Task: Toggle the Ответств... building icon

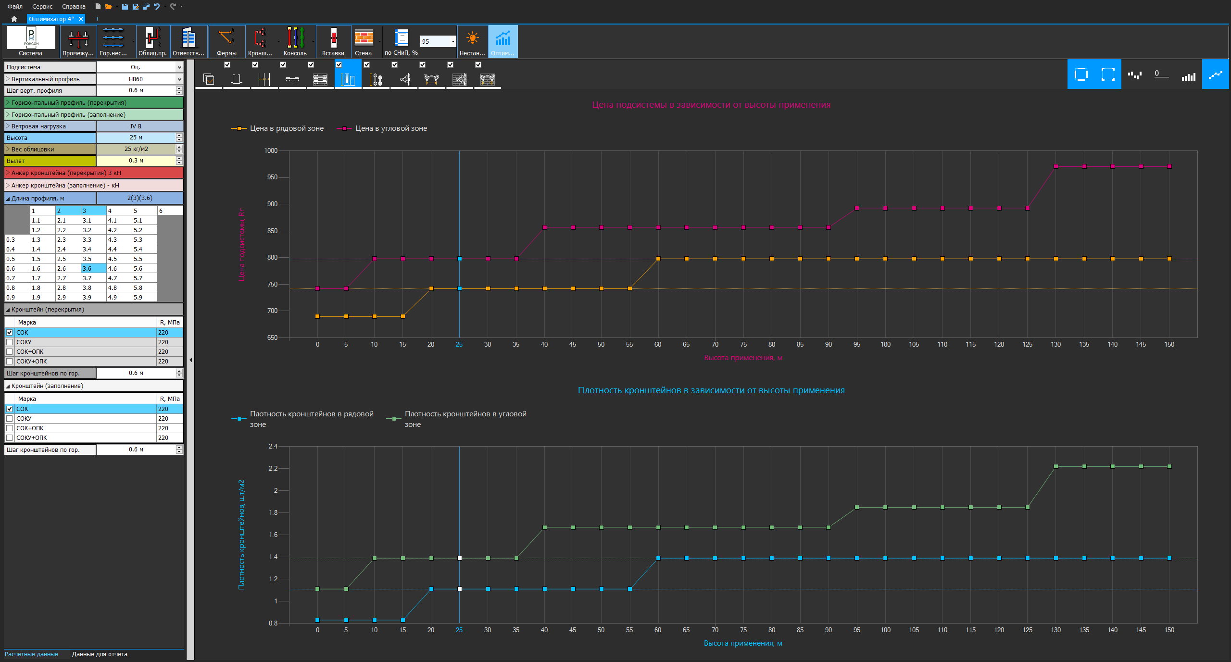Action: (x=188, y=41)
